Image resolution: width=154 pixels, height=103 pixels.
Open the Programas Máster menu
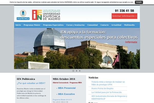tap(32, 25)
